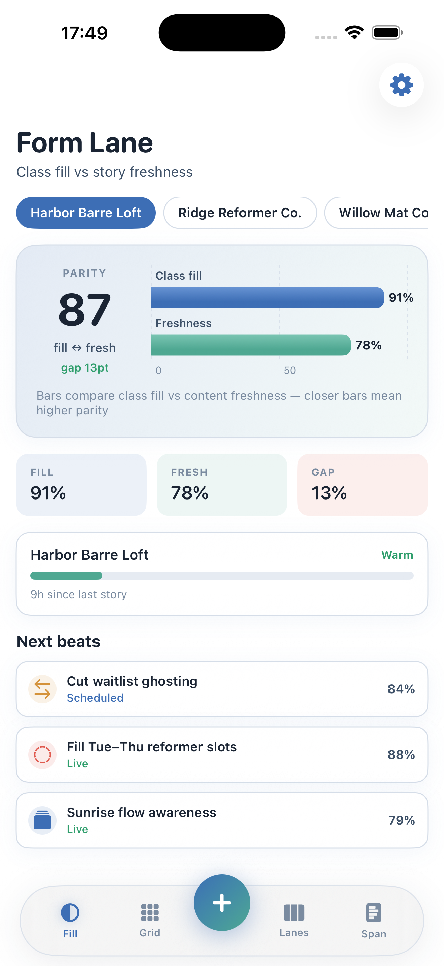Select the Willow Mat Co chip

pos(376,213)
